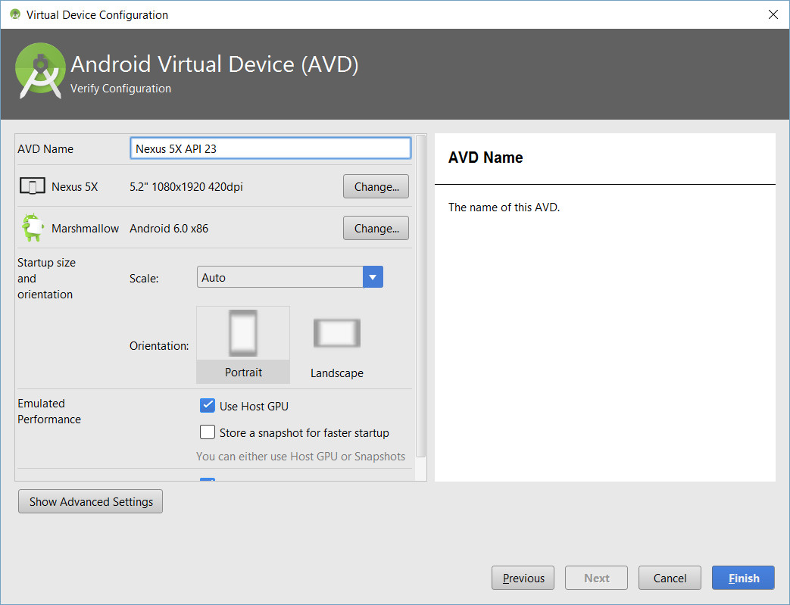Viewport: 790px width, 605px height.
Task: Go back with the Previous button
Action: [x=523, y=578]
